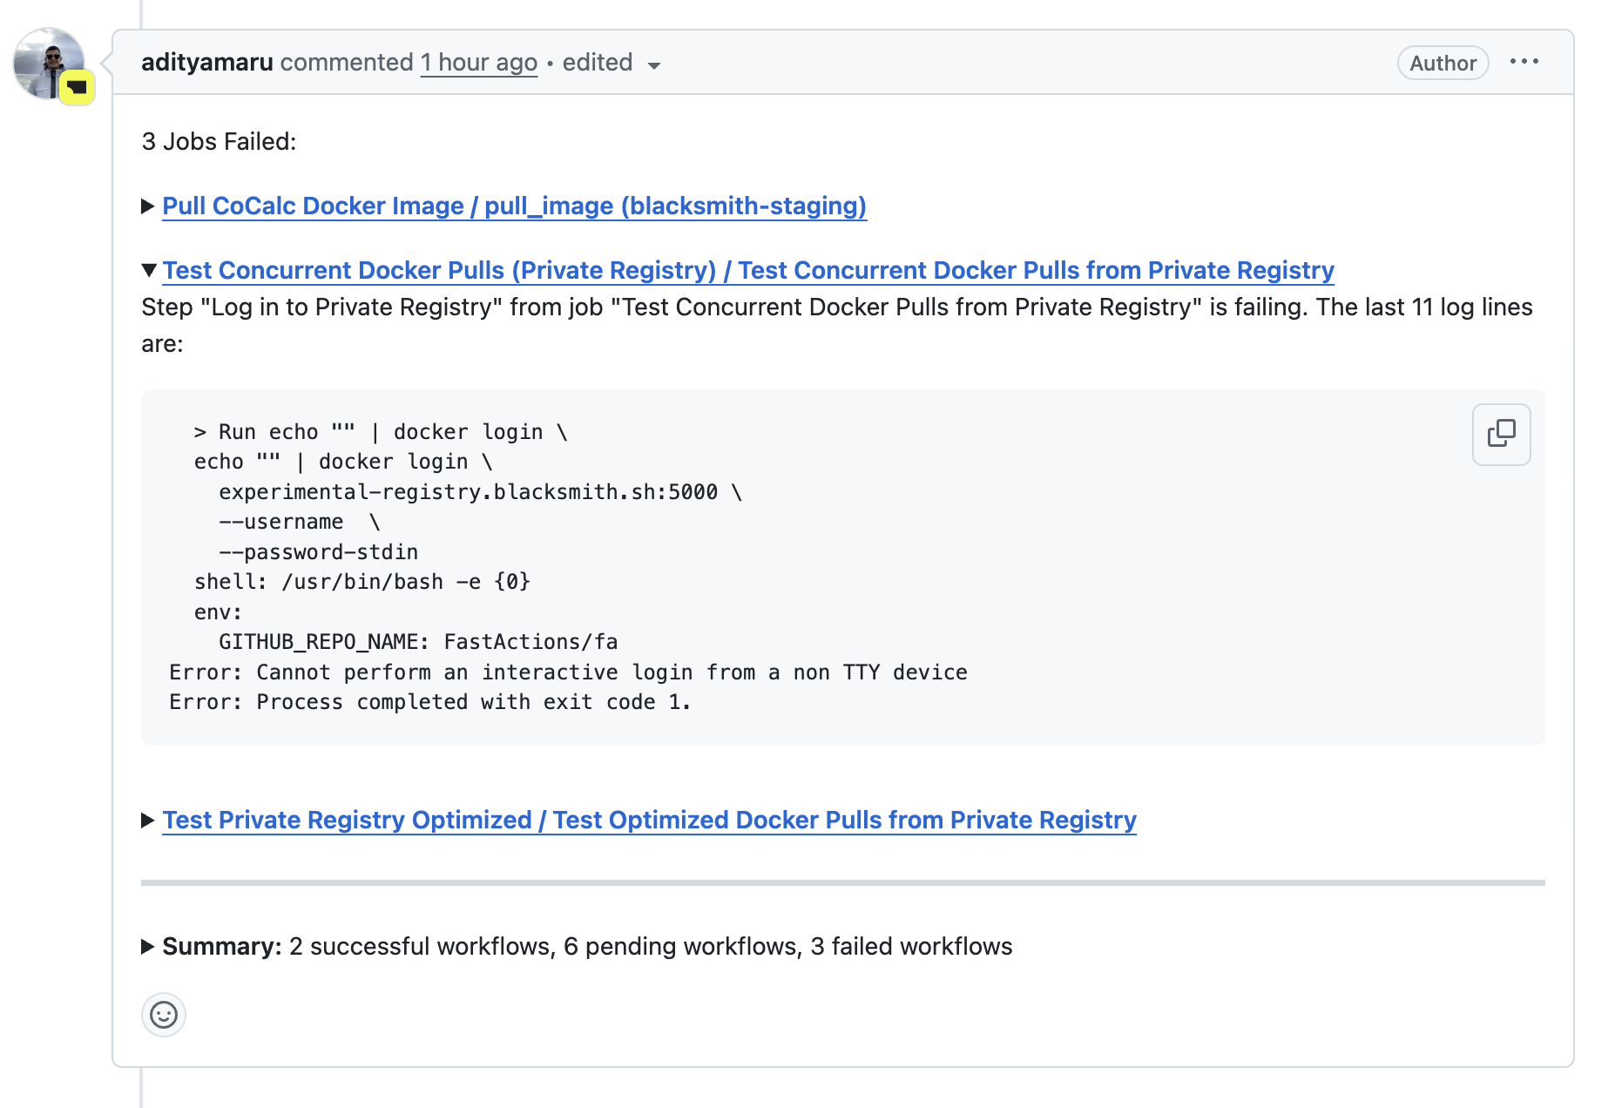Click the Author badge label

pyautogui.click(x=1443, y=63)
